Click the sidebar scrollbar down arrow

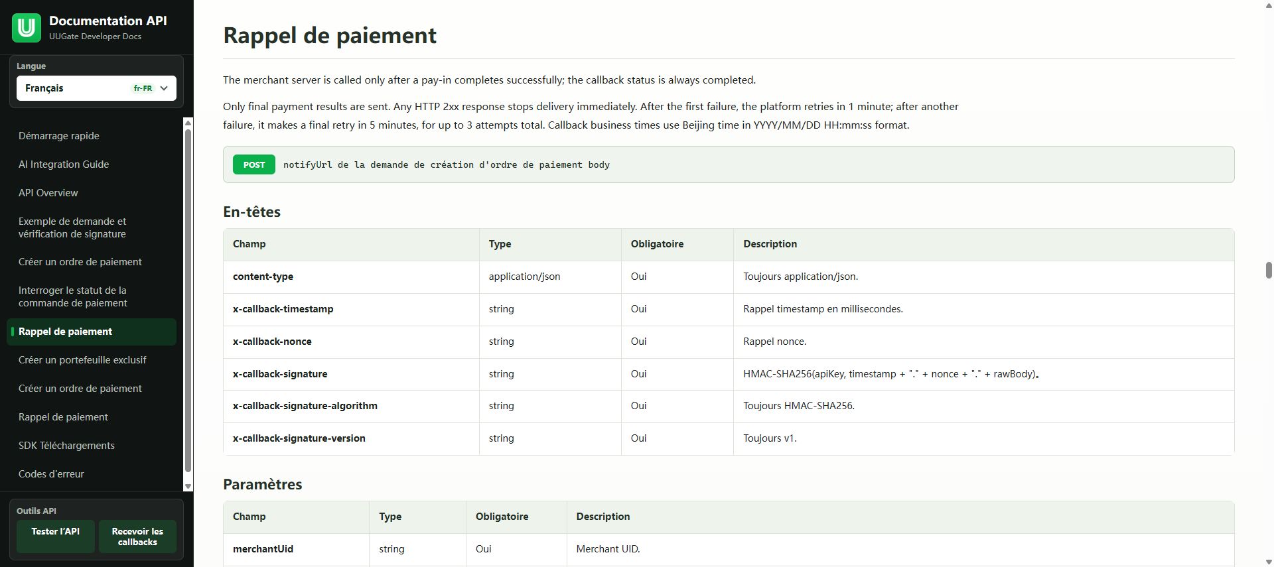click(188, 486)
